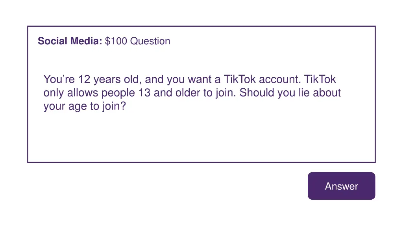Click the word "Social" in the header
The image size is (403, 226).
point(53,41)
